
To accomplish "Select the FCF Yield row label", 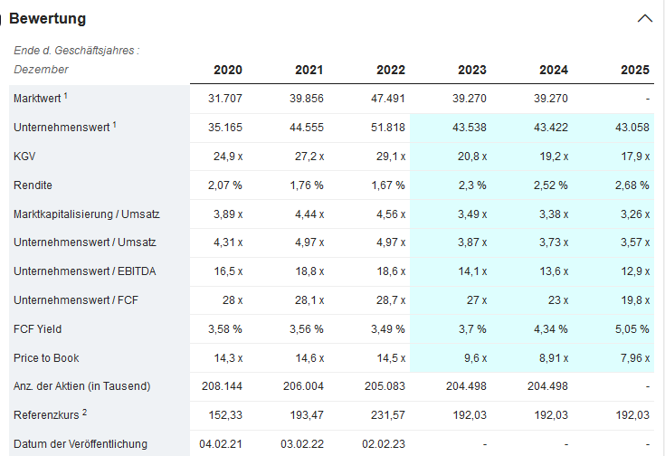I will pos(38,329).
